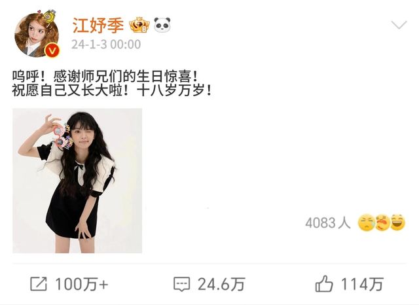Tap the repost share icon
This screenshot has width=419, height=305.
[39, 284]
